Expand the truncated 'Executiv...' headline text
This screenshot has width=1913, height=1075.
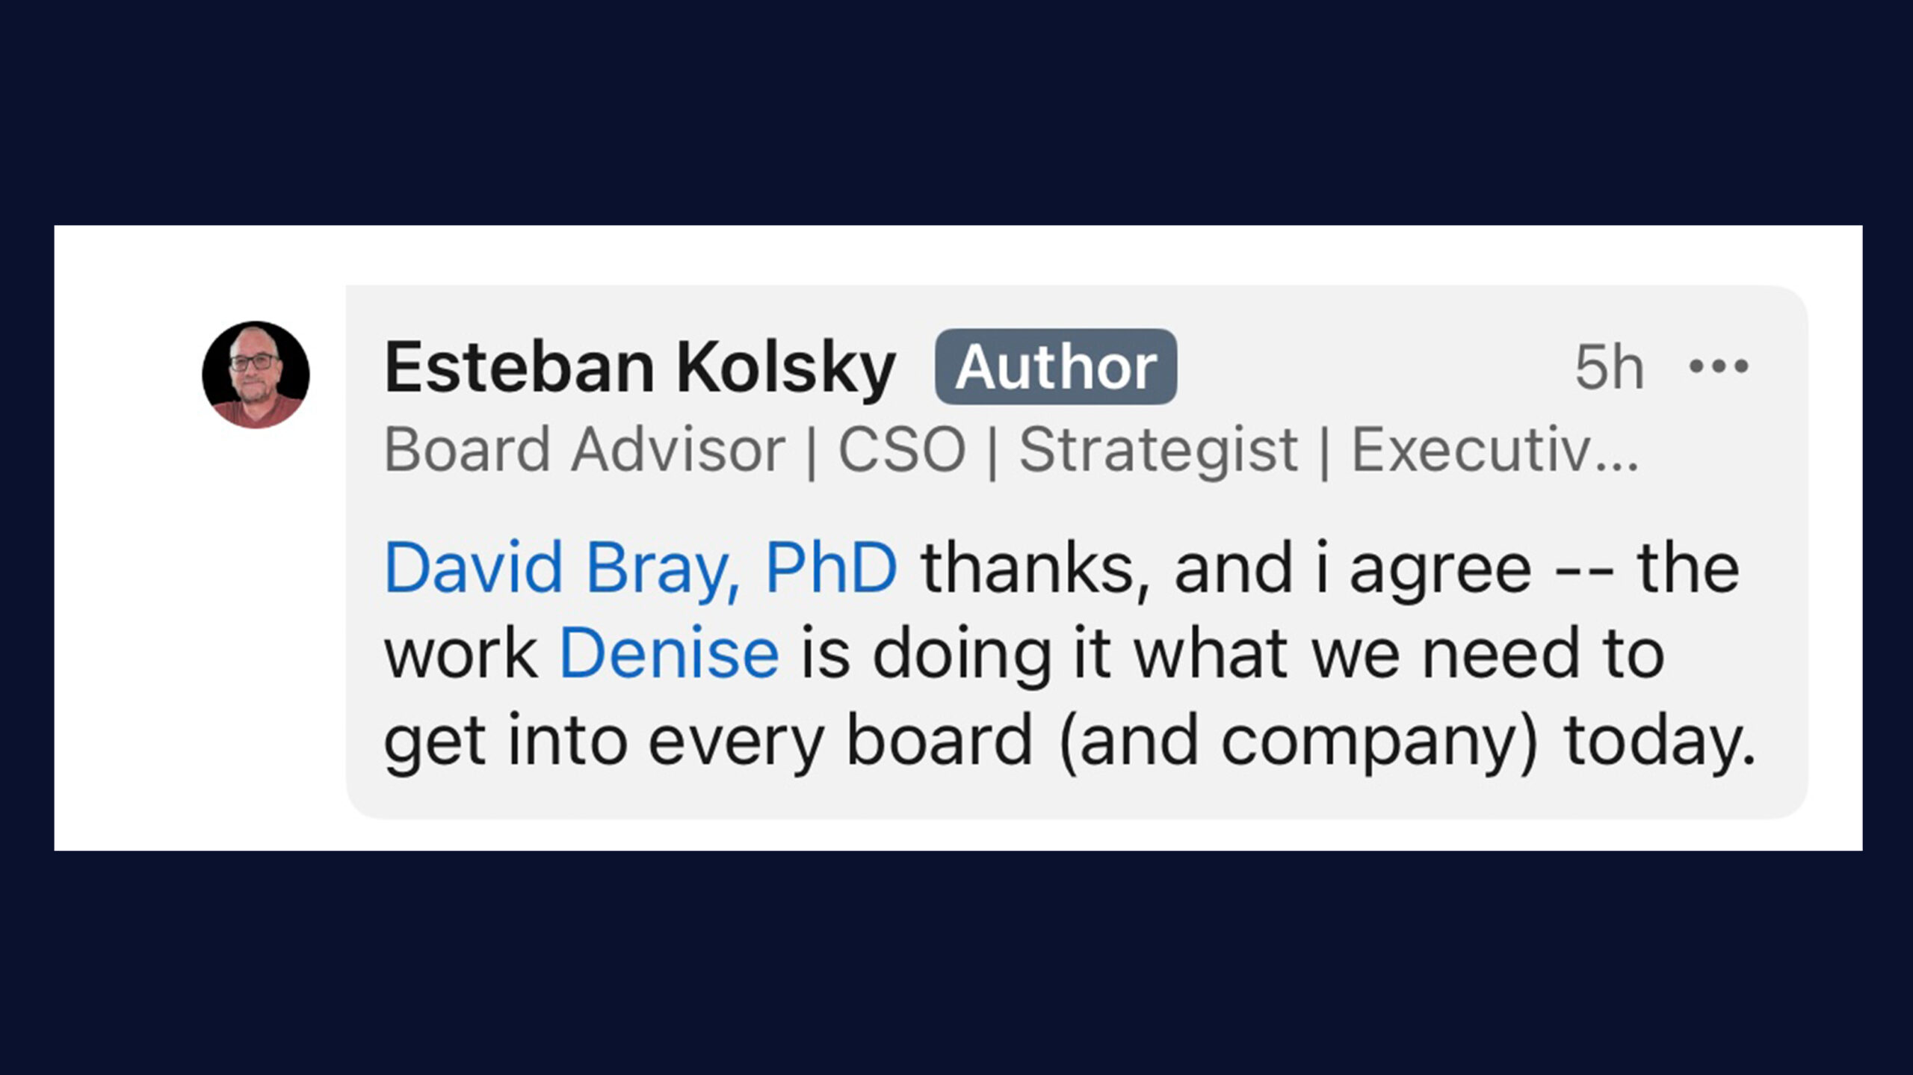1495,450
